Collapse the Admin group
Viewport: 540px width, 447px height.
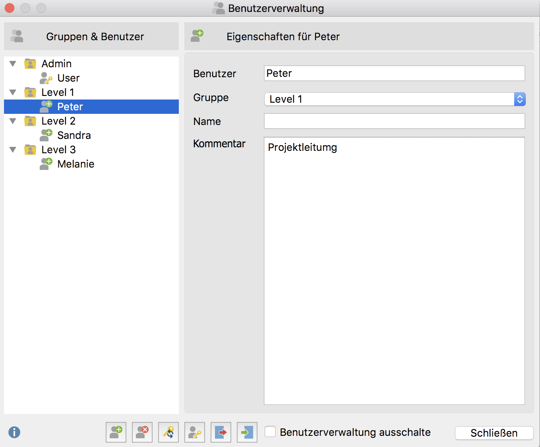(x=13, y=64)
